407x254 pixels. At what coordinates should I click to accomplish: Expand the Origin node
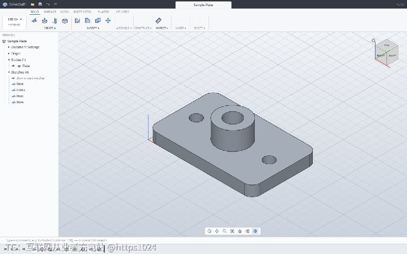[9, 53]
